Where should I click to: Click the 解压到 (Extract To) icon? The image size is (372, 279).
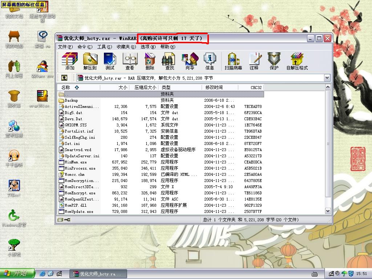coord(90,61)
